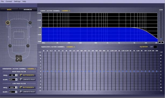Click the 200 Hz equalizer slider handle
The width and height of the screenshot is (165, 98).
82,72
